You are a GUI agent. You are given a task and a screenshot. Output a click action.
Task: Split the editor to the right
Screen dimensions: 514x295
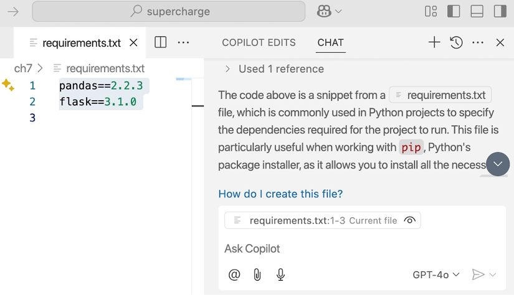pyautogui.click(x=160, y=42)
